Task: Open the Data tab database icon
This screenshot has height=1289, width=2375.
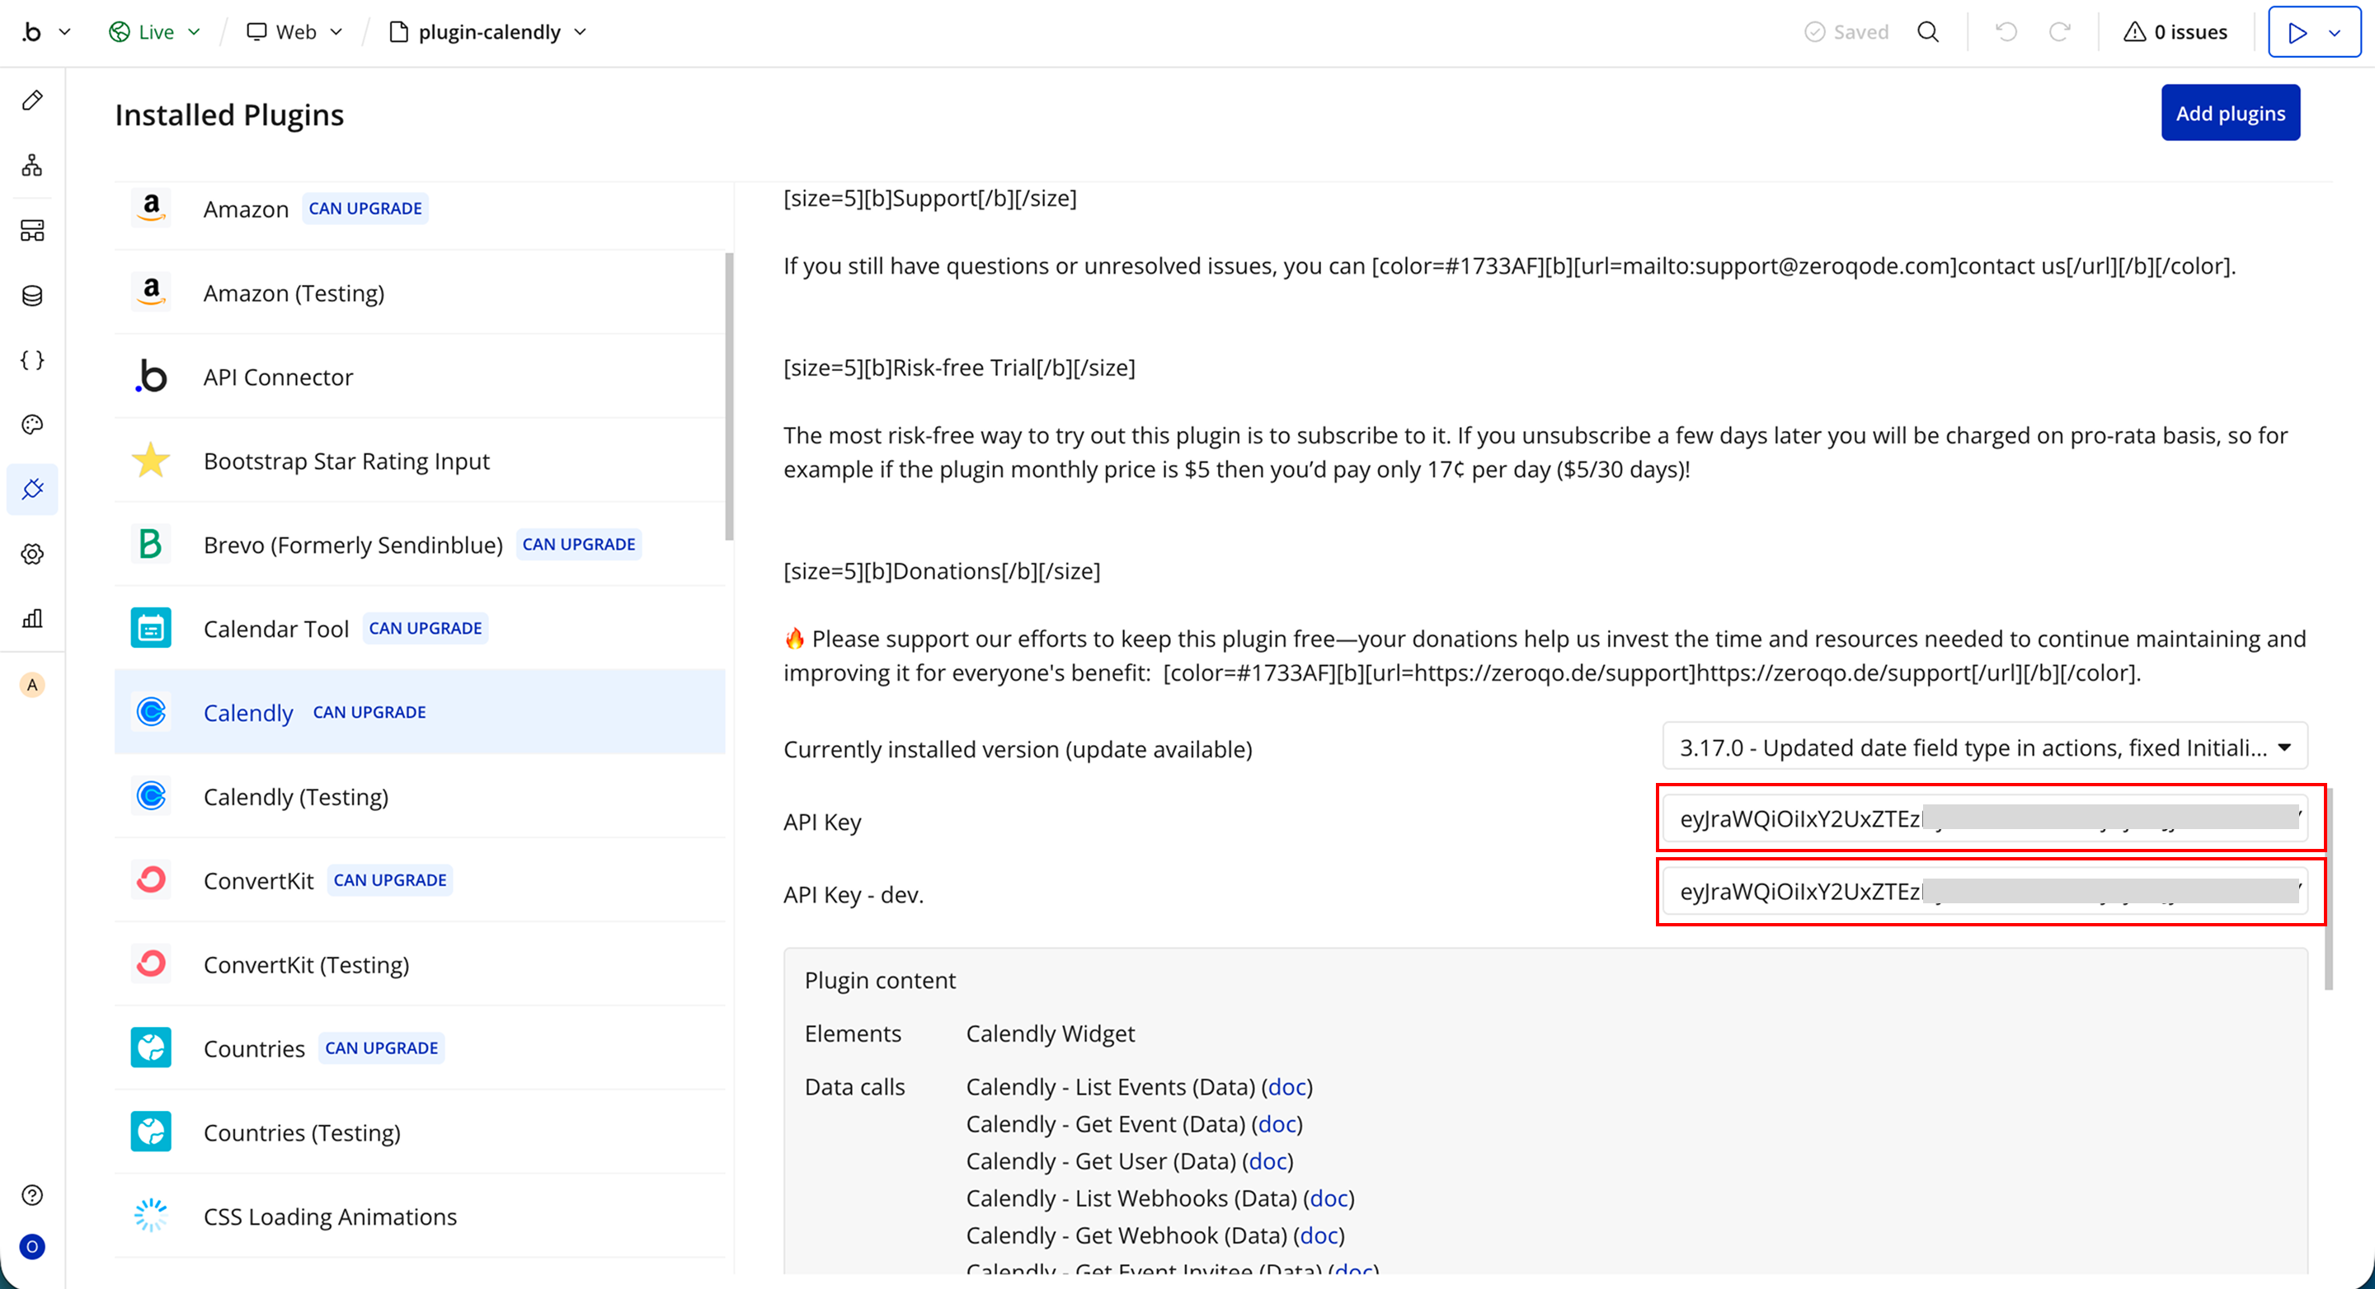Action: [x=32, y=295]
